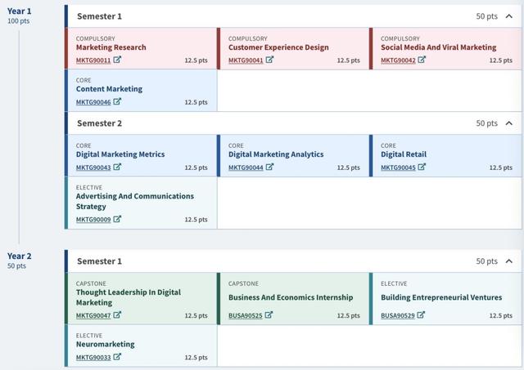
Task: Open external link icon next to MKTG90046
Action: click(x=117, y=101)
